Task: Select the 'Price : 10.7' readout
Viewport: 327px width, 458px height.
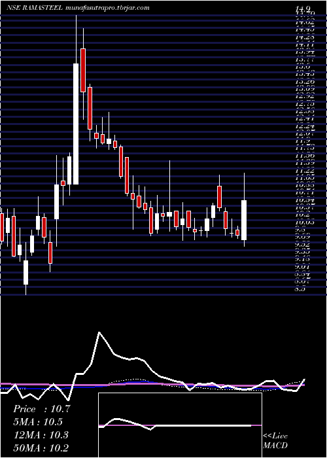Action: point(41,409)
